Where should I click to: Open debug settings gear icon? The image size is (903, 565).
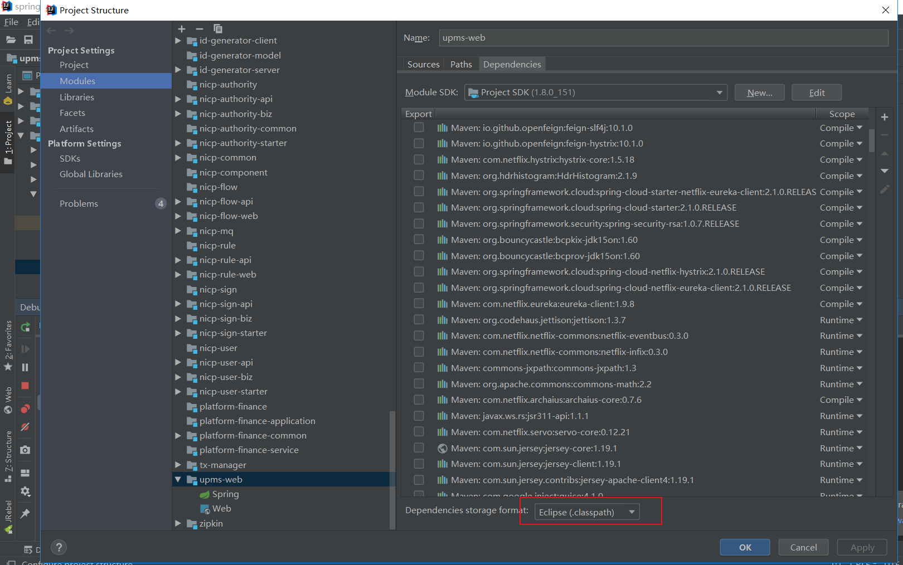25,491
